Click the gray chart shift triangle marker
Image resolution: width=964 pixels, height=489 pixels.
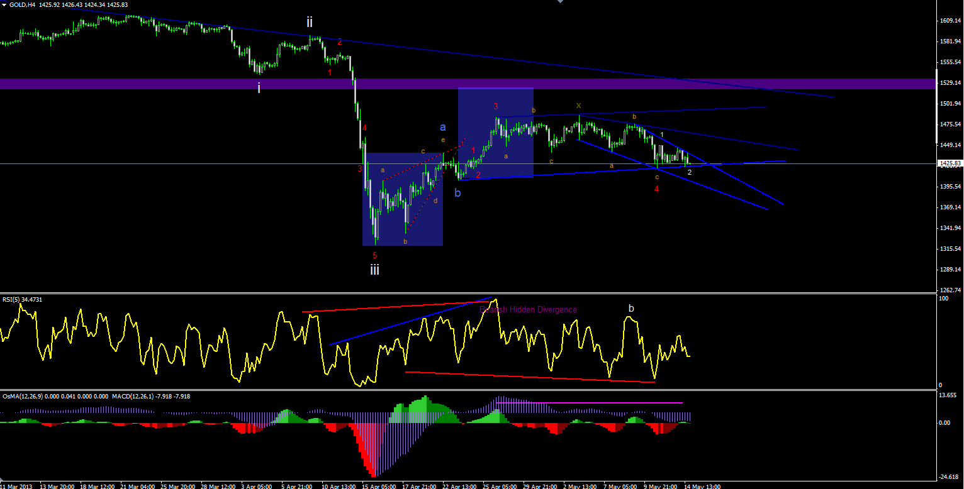pyautogui.click(x=560, y=2)
